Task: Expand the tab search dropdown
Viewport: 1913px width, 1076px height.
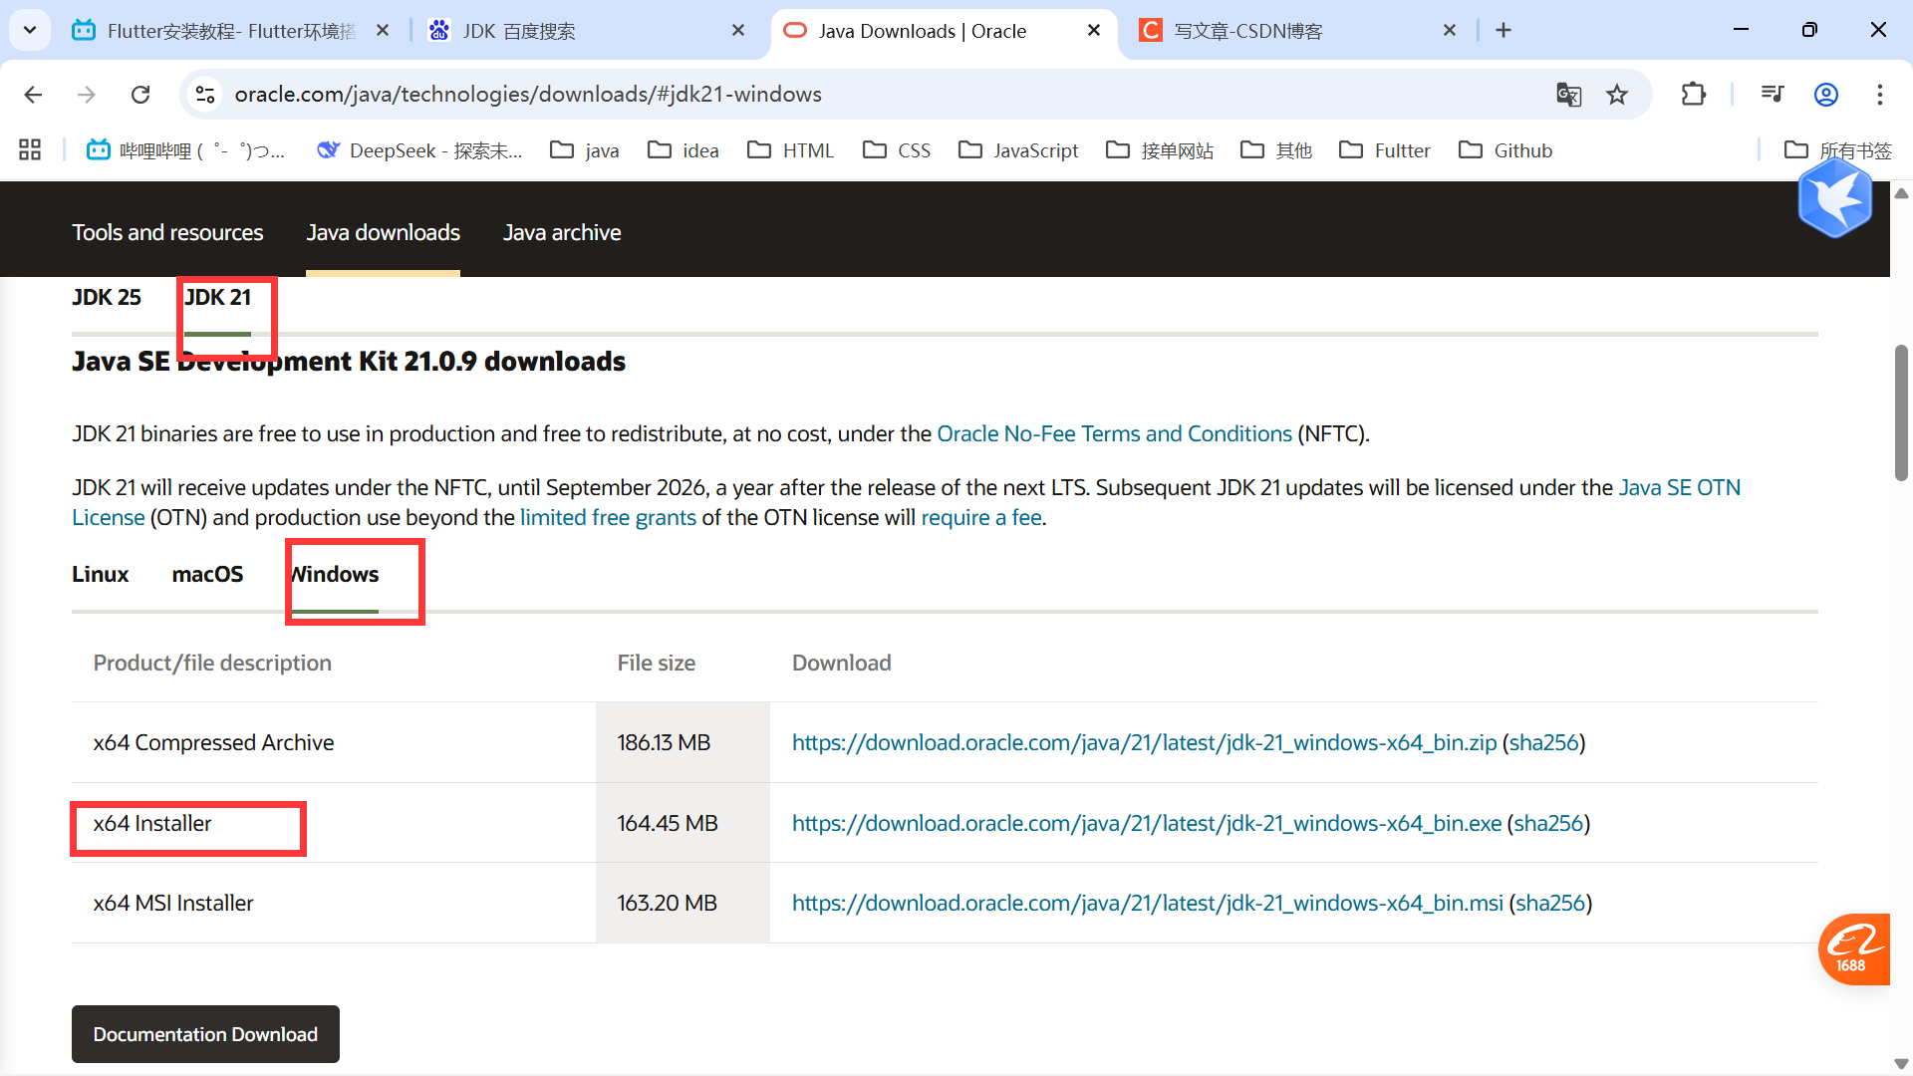Action: (x=30, y=30)
